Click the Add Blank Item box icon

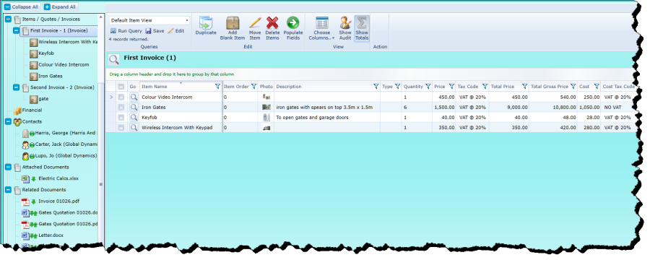tap(232, 23)
